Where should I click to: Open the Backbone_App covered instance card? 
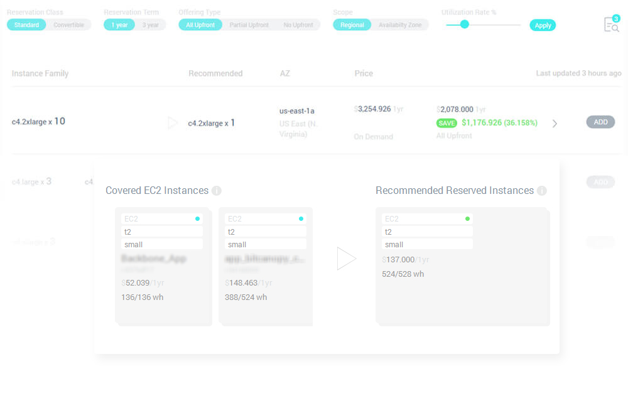pyautogui.click(x=162, y=267)
